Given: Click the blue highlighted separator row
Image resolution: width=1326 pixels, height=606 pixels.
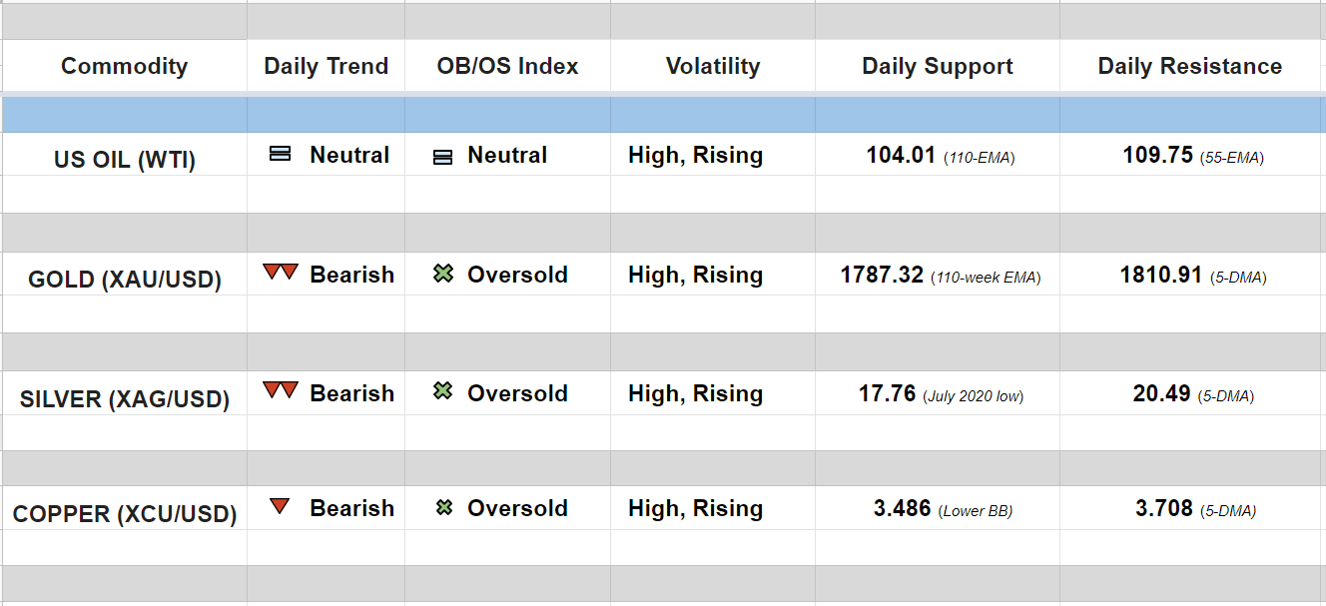Looking at the screenshot, I should (x=663, y=115).
